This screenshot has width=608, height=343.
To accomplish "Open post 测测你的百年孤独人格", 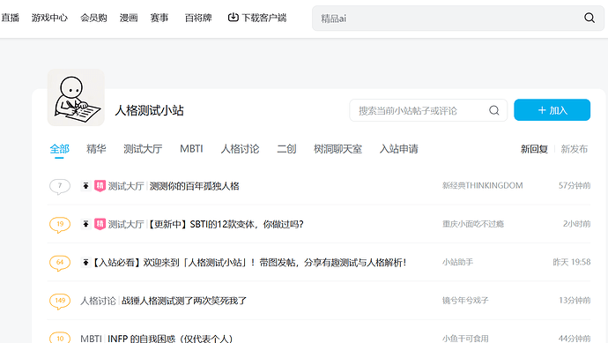I will 194,186.
